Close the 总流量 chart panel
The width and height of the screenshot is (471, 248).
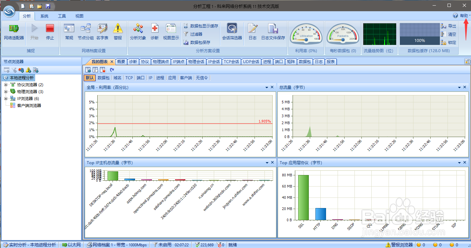pos(465,88)
